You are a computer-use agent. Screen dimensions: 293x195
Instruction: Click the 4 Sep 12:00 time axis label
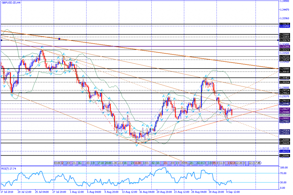(233, 192)
